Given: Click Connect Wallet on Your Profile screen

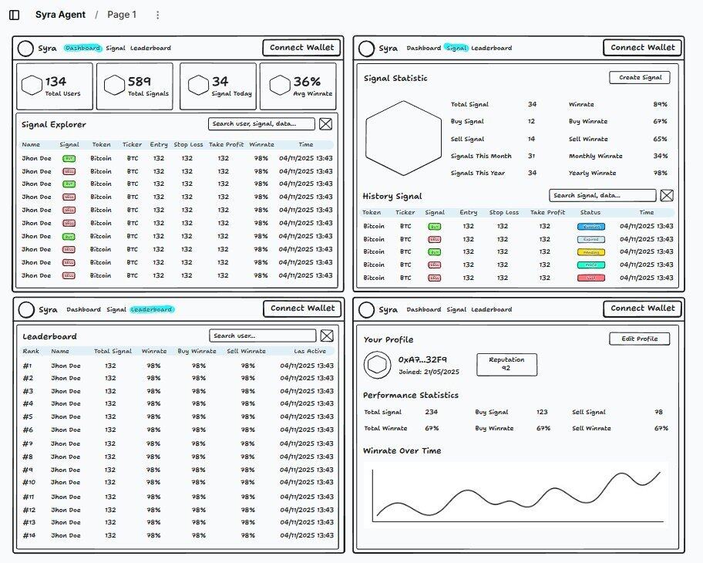Looking at the screenshot, I should [642, 308].
